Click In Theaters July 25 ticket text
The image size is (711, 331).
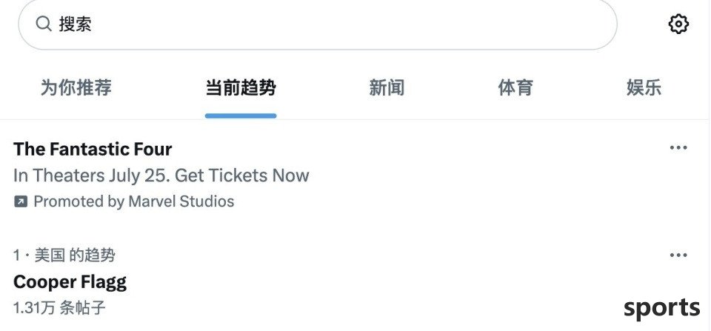161,175
